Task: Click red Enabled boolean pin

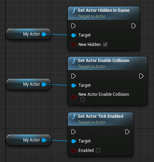Action: (73, 151)
